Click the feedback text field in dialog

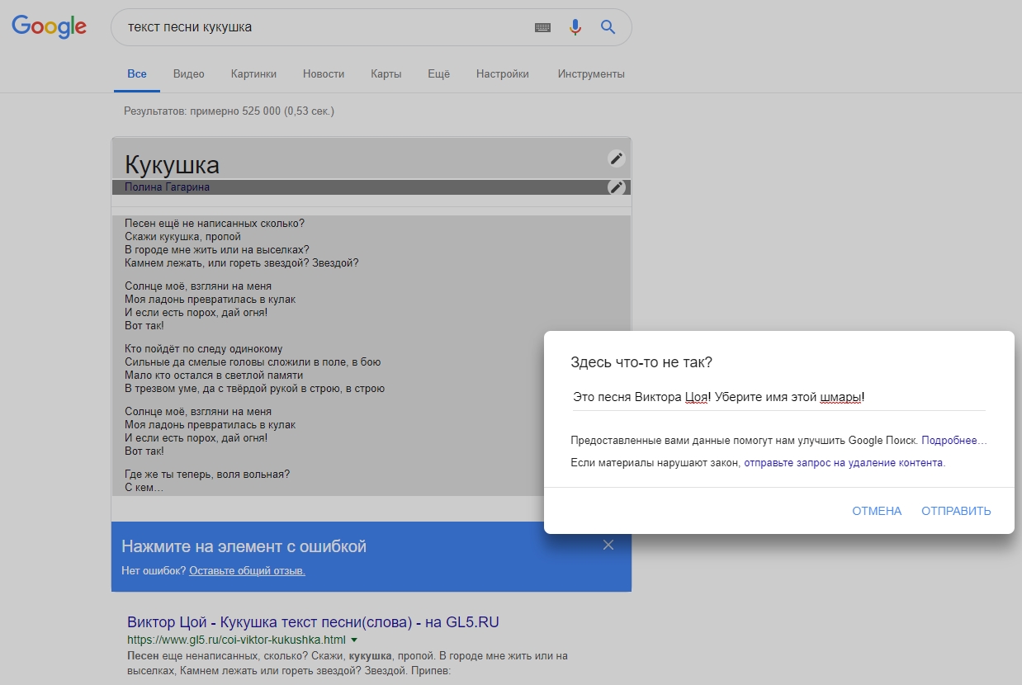click(x=778, y=397)
